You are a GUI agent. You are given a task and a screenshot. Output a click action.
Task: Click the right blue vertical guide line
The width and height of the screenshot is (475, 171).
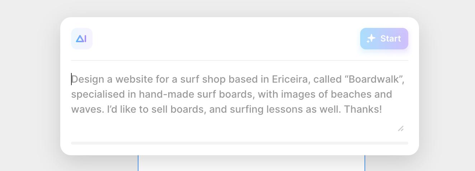pyautogui.click(x=365, y=163)
